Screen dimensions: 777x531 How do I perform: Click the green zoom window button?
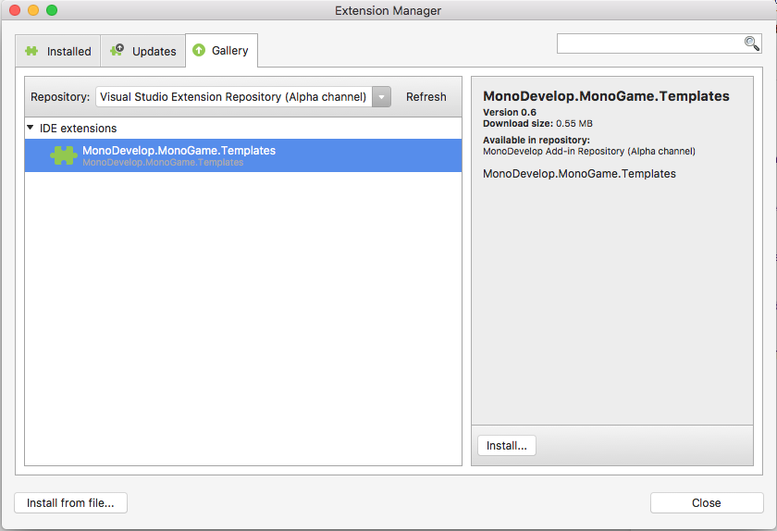[52, 10]
